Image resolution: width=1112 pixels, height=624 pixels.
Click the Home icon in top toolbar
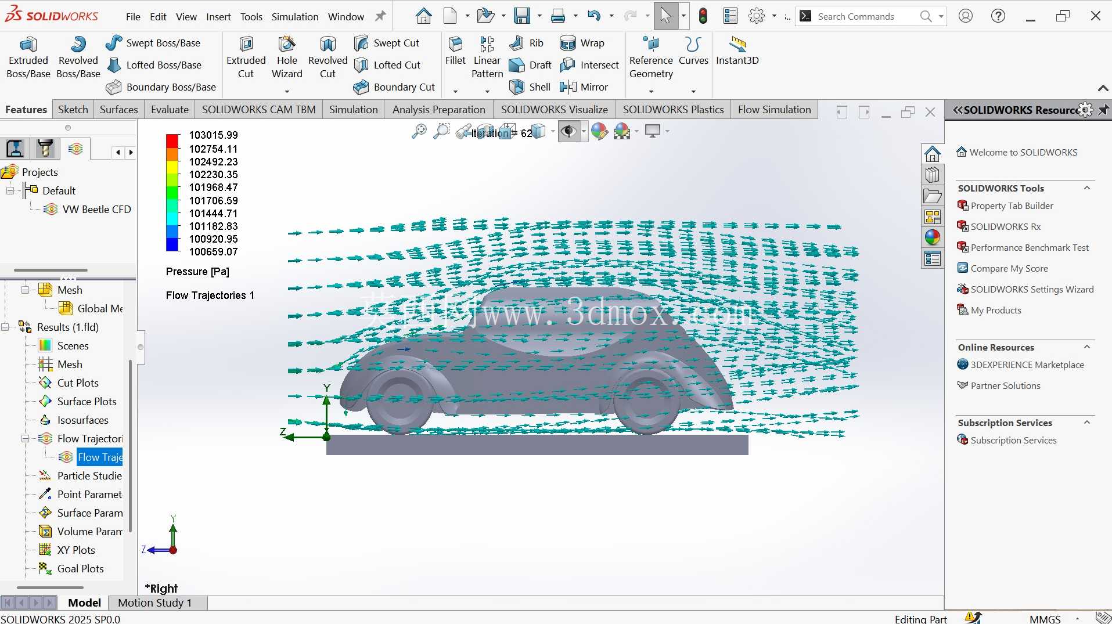[423, 16]
